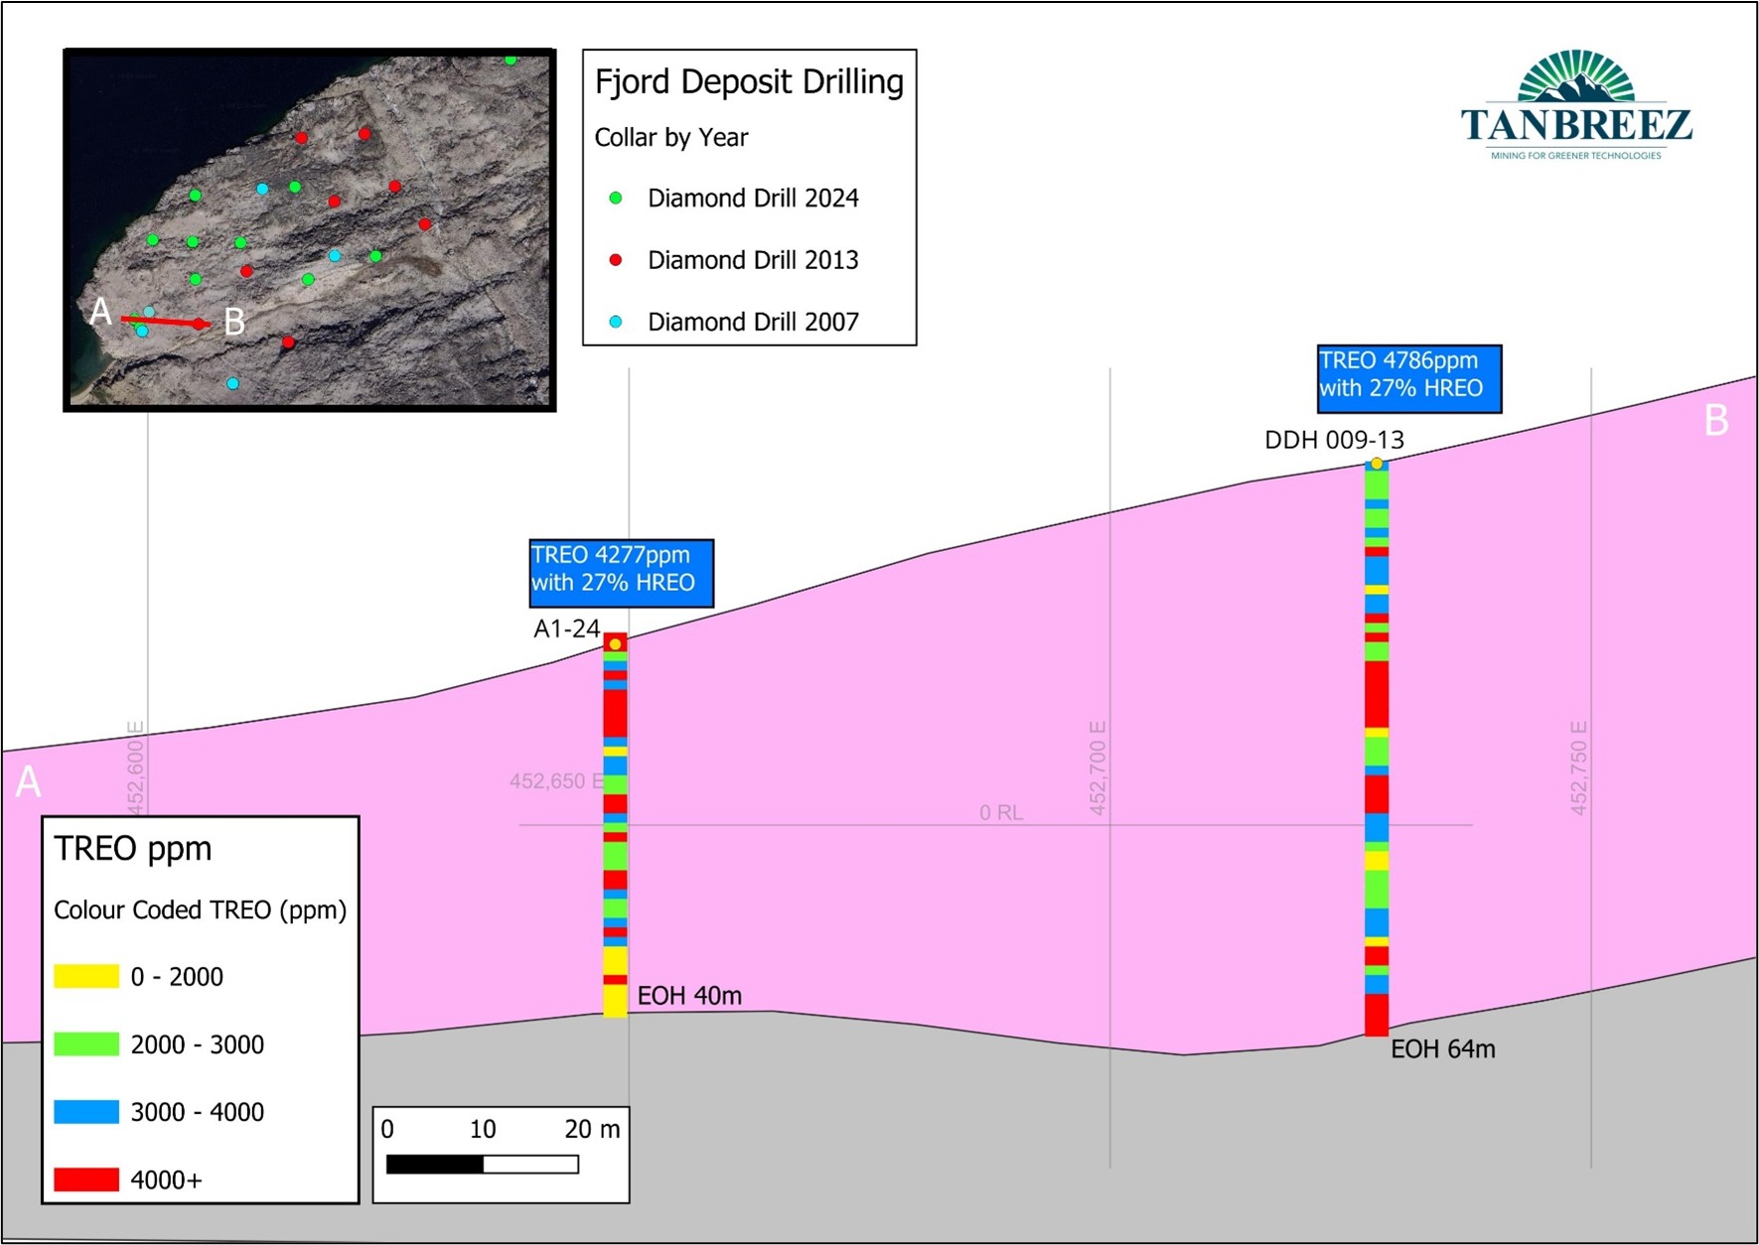Click the white B section endpoint label
Viewport: 1759px width, 1245px height.
pos(1716,421)
